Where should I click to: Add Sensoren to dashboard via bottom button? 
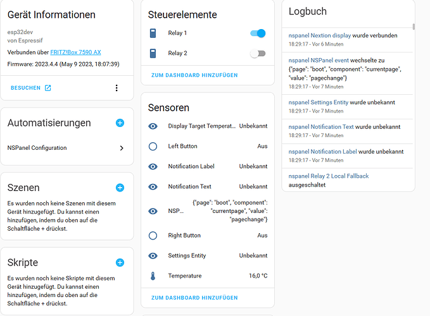194,298
